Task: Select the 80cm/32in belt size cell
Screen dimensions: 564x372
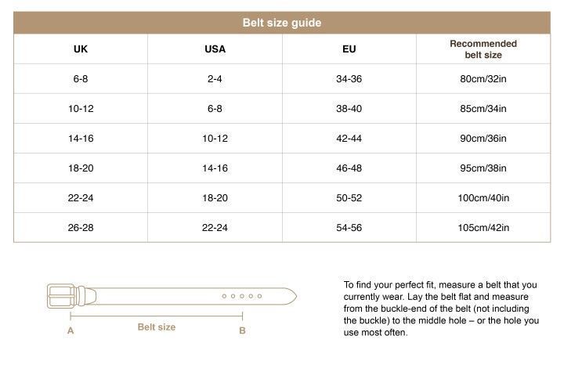Action: pos(483,79)
